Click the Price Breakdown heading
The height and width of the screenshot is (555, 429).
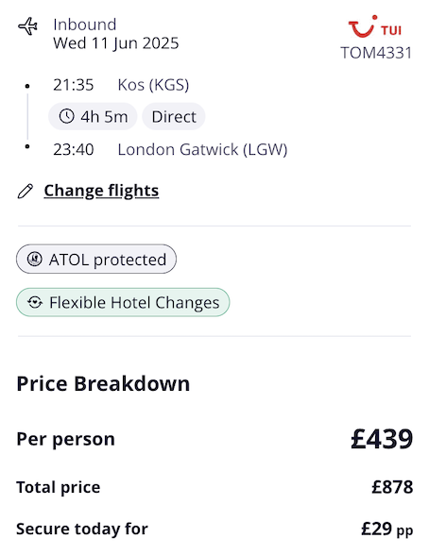click(103, 383)
